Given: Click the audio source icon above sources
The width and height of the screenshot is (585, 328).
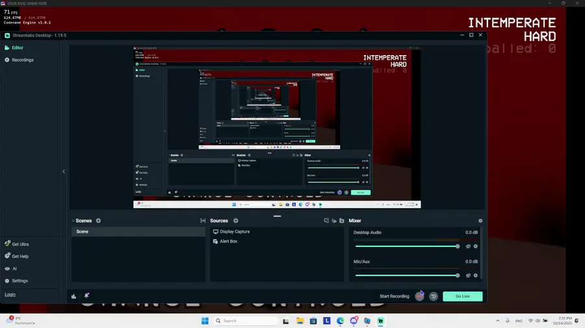Looking at the screenshot, I should [334, 220].
